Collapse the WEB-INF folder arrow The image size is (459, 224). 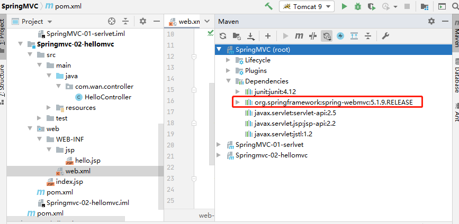(39, 139)
